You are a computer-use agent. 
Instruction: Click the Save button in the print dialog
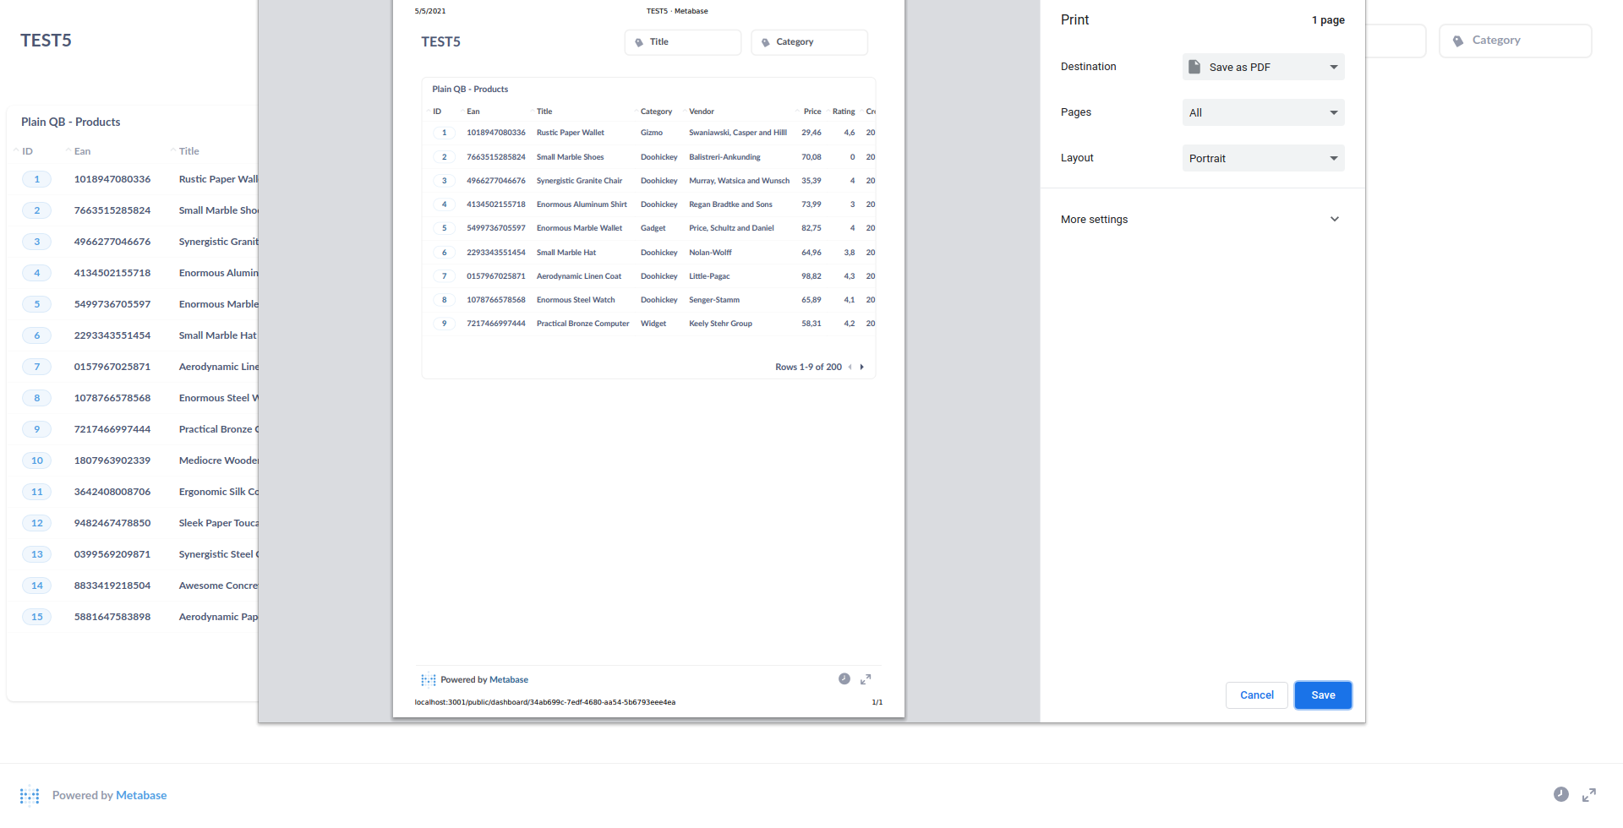1322,695
